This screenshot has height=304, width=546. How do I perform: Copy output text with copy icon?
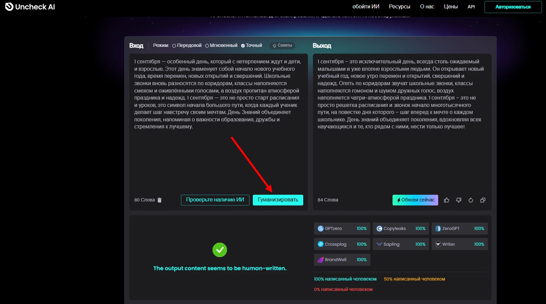point(483,200)
